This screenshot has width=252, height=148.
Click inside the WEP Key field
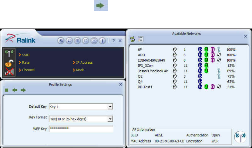[81, 129]
